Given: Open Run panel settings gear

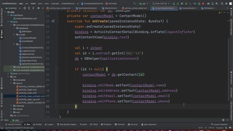Looking at the screenshot, I should coord(223,120).
